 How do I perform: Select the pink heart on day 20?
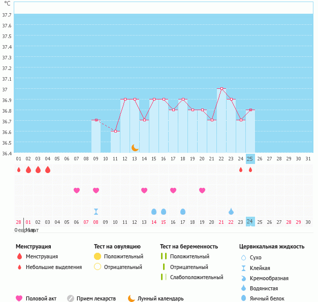(202, 190)
